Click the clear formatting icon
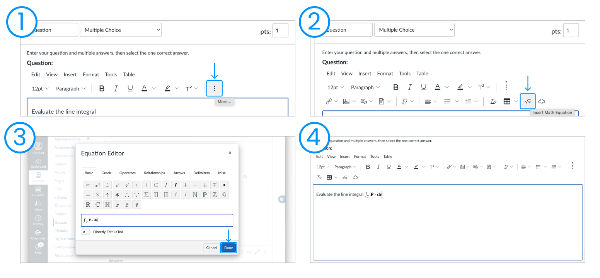 (x=493, y=101)
